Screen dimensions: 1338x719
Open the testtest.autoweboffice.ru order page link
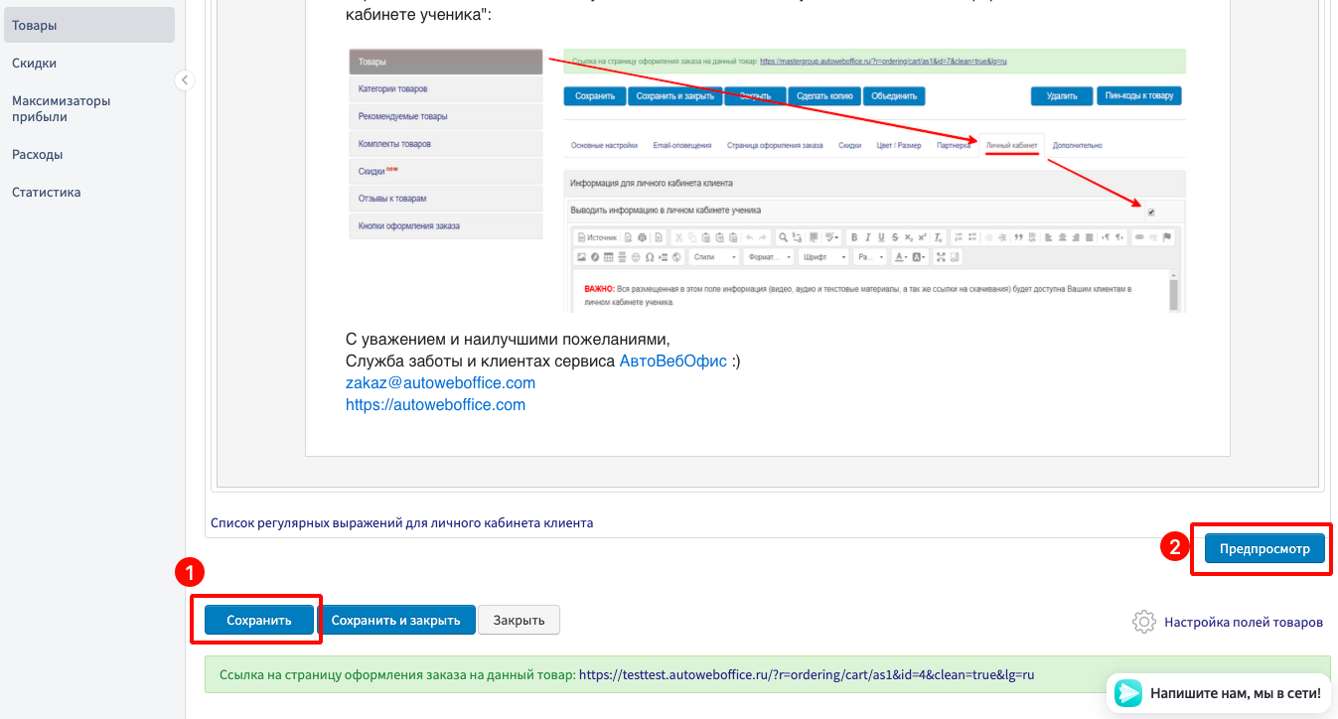pyautogui.click(x=806, y=674)
